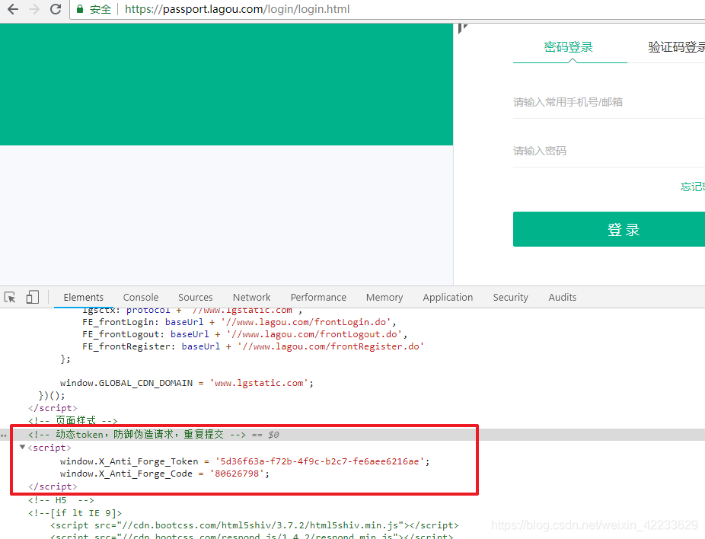The height and width of the screenshot is (539, 705).
Task: Click the closing script tag below X_Anti_Forge_Code
Action: coord(53,486)
